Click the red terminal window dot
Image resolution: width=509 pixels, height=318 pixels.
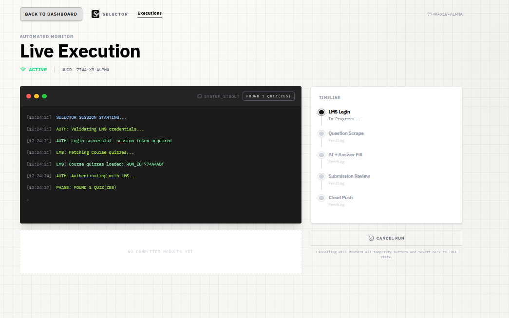tap(29, 96)
